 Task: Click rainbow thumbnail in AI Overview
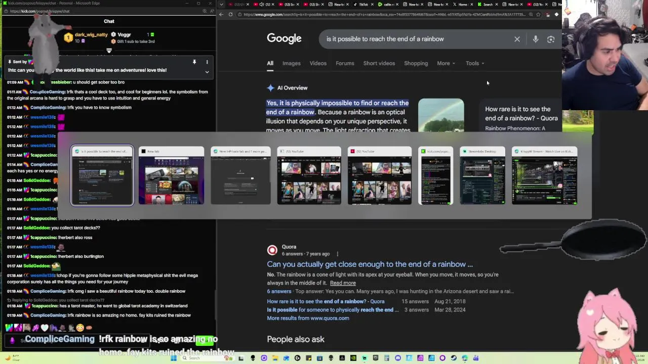pyautogui.click(x=441, y=115)
